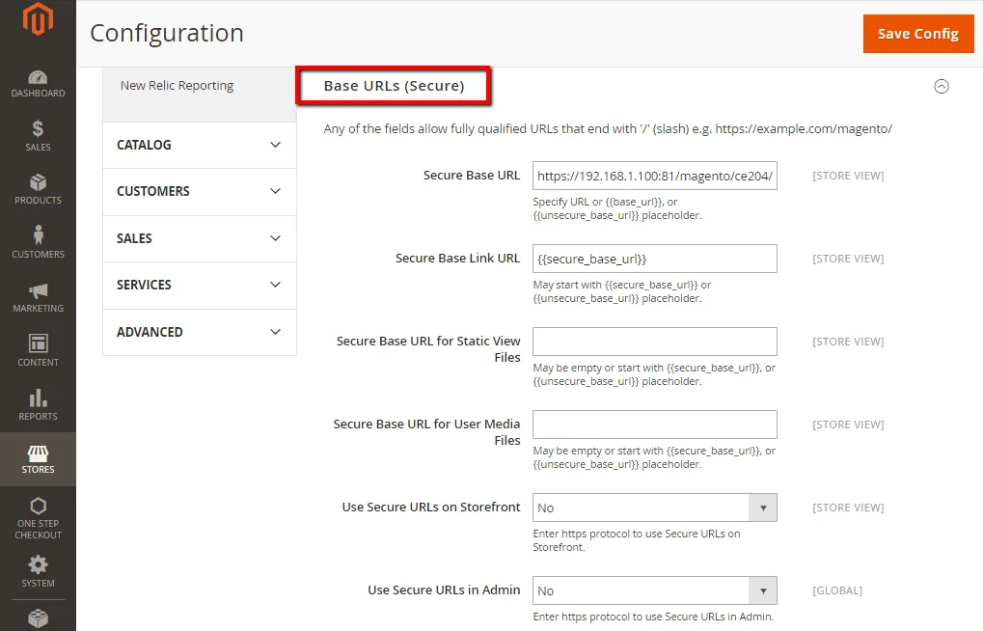Screen dimensions: 983x631
Task: Click the Save Config button
Action: click(x=916, y=34)
